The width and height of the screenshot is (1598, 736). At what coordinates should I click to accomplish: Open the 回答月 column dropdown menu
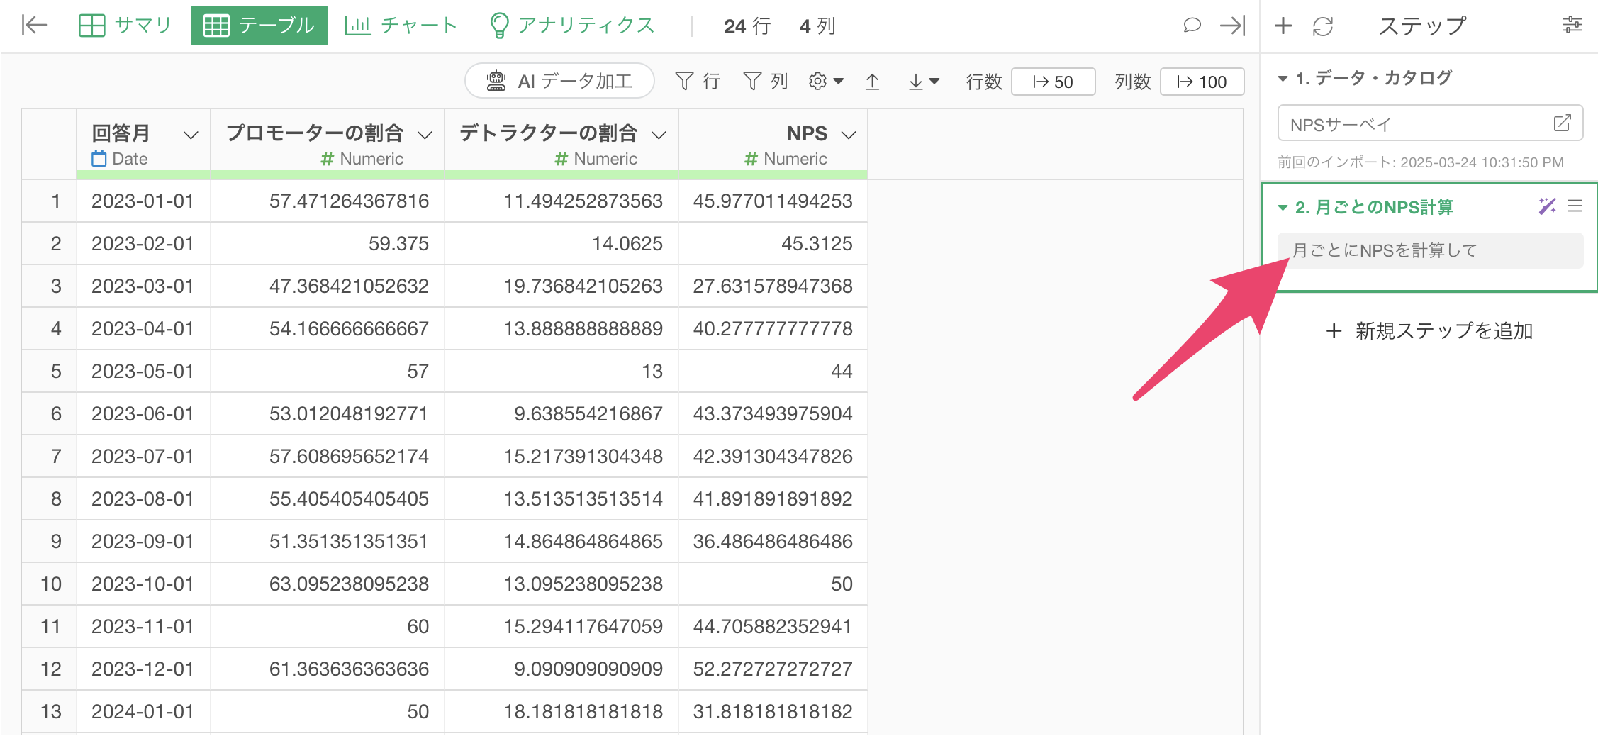(190, 135)
